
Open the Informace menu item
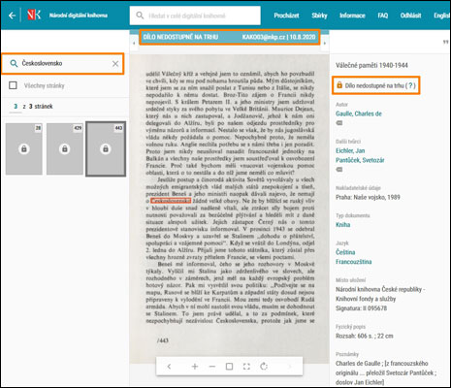(352, 16)
